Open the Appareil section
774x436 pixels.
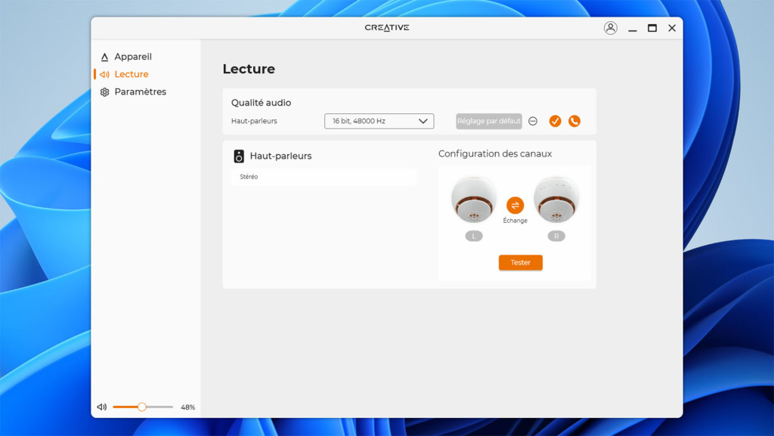126,57
